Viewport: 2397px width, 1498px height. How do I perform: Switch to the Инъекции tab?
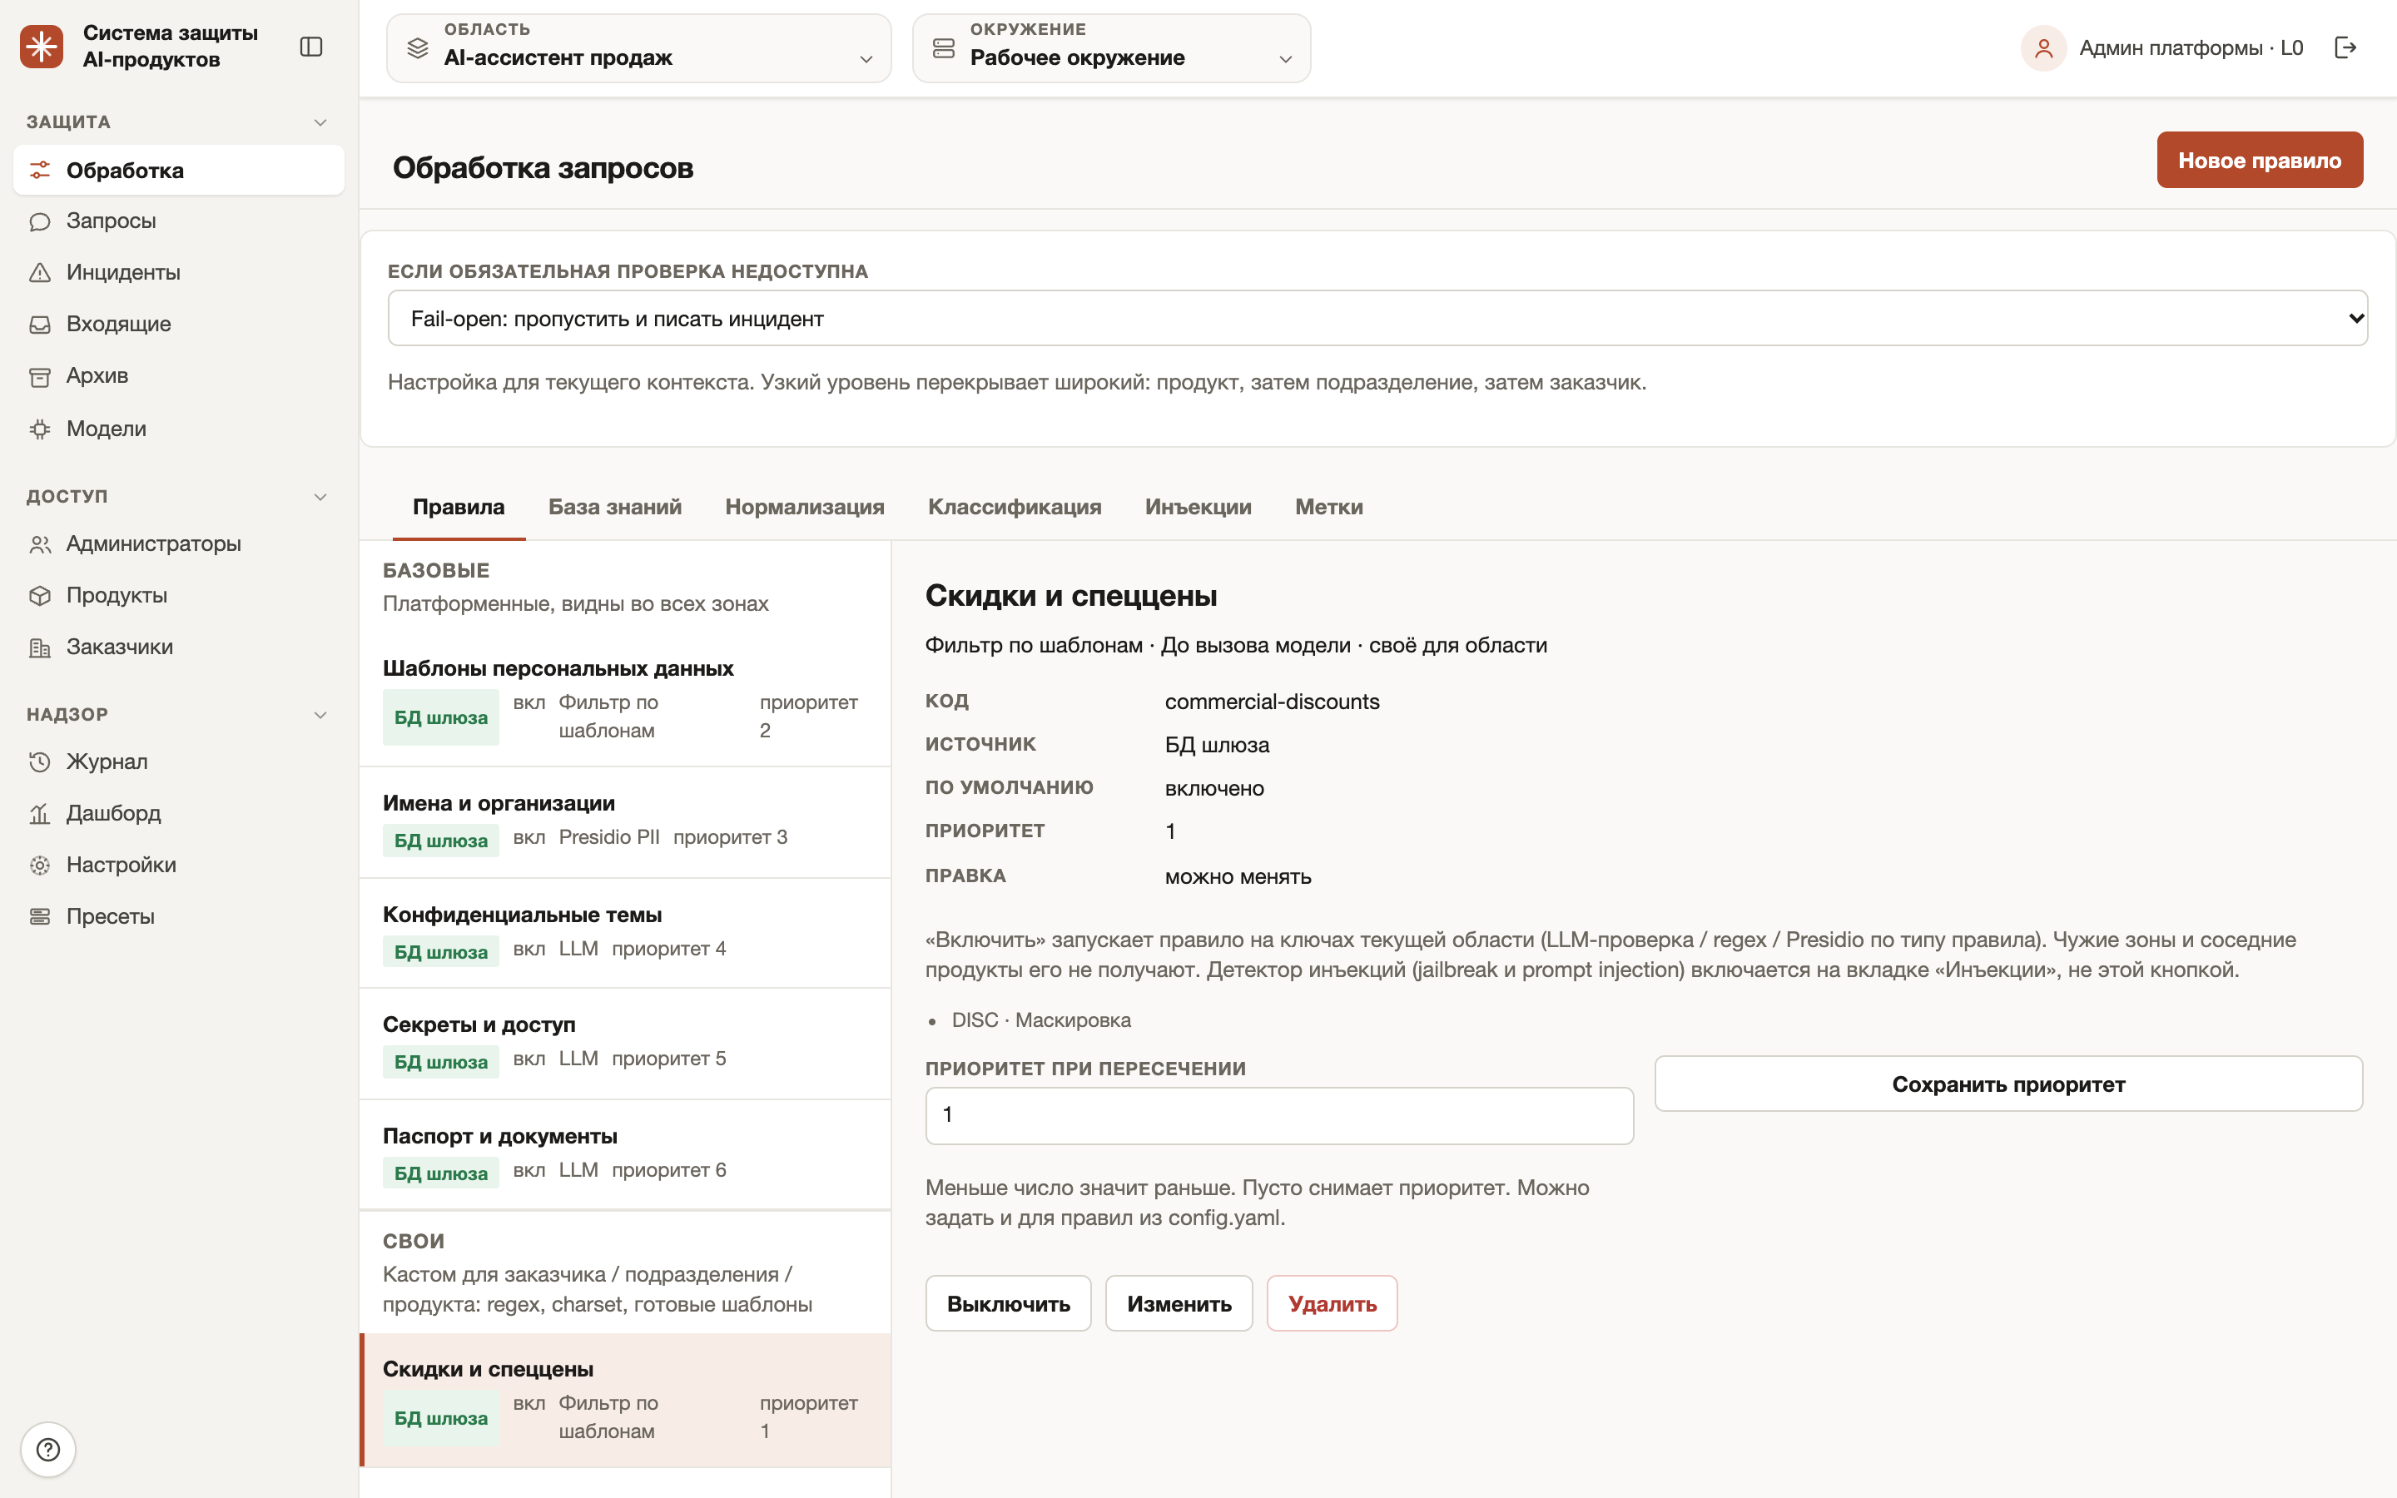pyautogui.click(x=1198, y=506)
